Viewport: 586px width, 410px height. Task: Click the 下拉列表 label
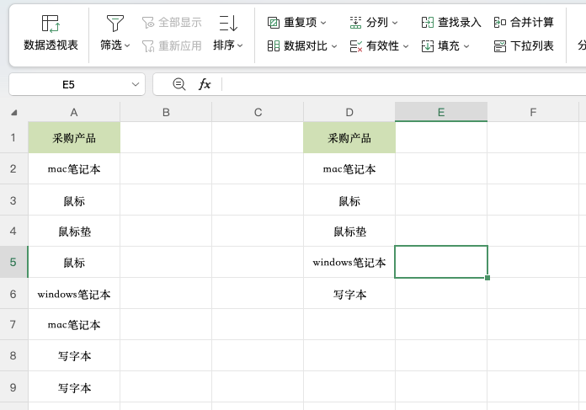[x=532, y=46]
